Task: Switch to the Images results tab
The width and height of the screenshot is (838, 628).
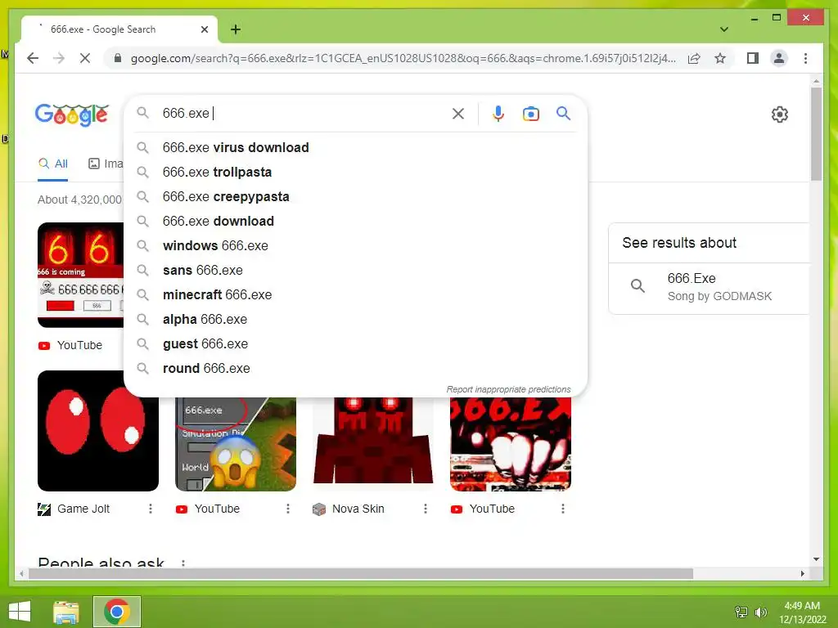Action: pyautogui.click(x=106, y=164)
